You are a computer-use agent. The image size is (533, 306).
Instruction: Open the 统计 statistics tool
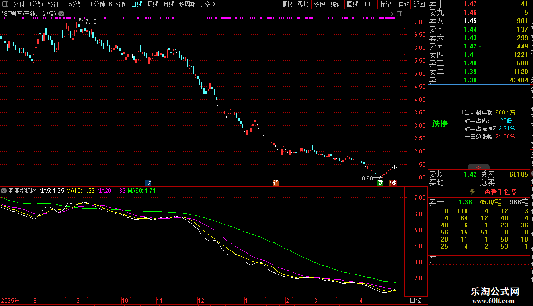(x=336, y=4)
